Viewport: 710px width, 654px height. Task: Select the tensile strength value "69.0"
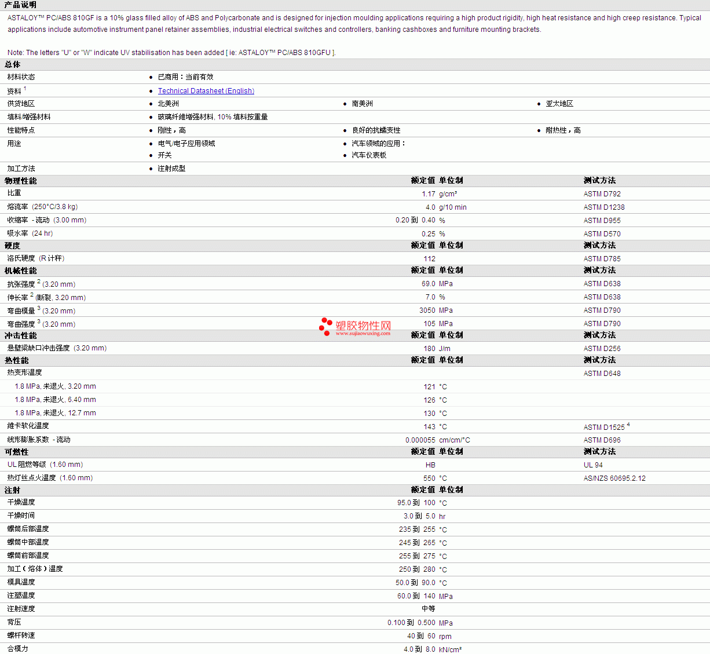point(429,284)
